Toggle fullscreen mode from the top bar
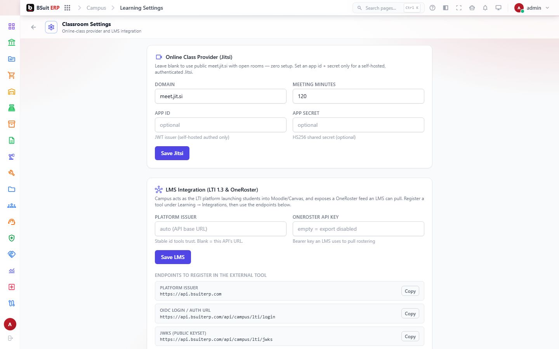559x349 pixels. 459,8
